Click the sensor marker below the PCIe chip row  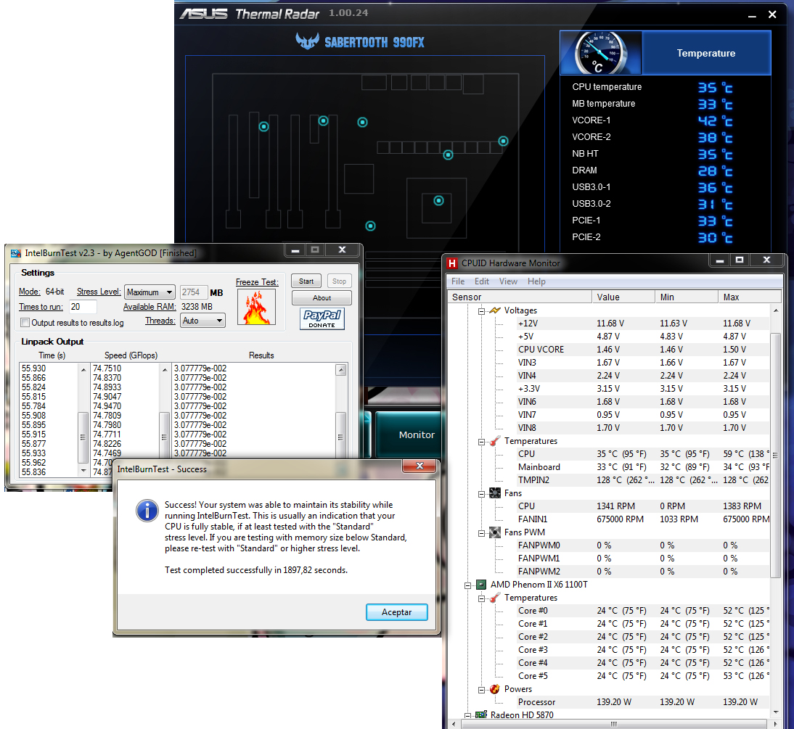tap(448, 155)
